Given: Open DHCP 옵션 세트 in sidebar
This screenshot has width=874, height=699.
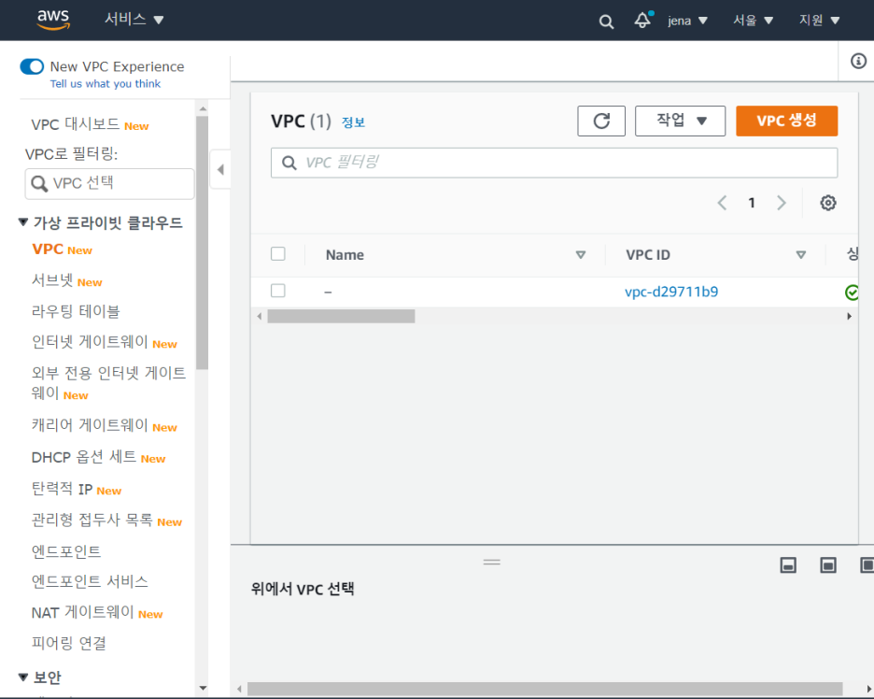Looking at the screenshot, I should (84, 457).
